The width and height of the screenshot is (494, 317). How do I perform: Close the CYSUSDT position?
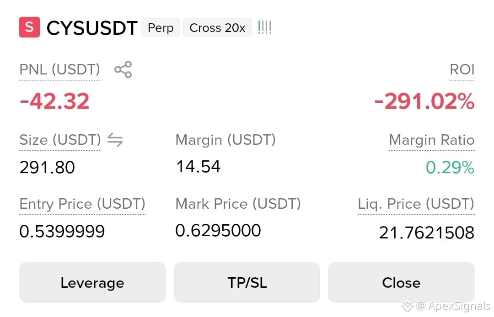point(401,282)
